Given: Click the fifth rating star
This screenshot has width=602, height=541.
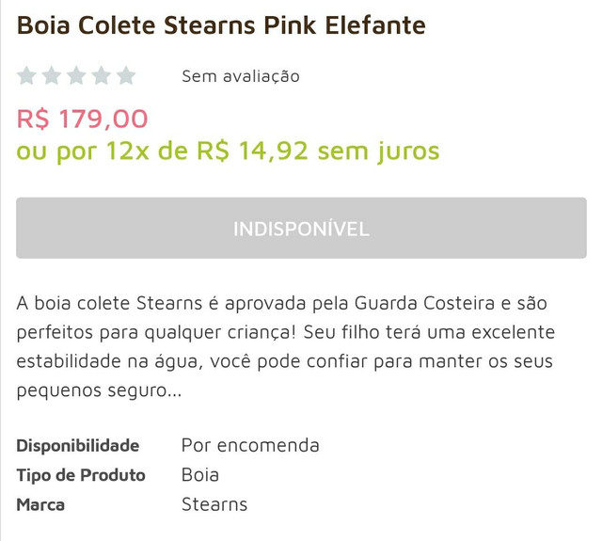Looking at the screenshot, I should [126, 75].
